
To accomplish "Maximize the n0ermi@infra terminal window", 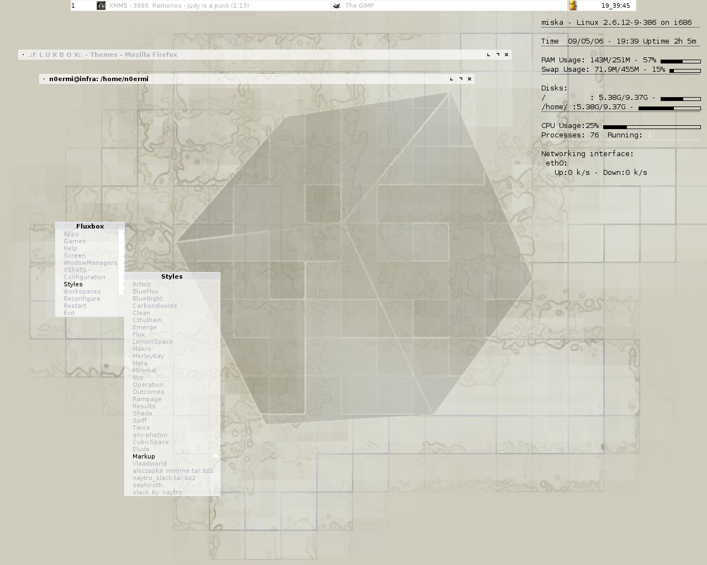I will 461,79.
